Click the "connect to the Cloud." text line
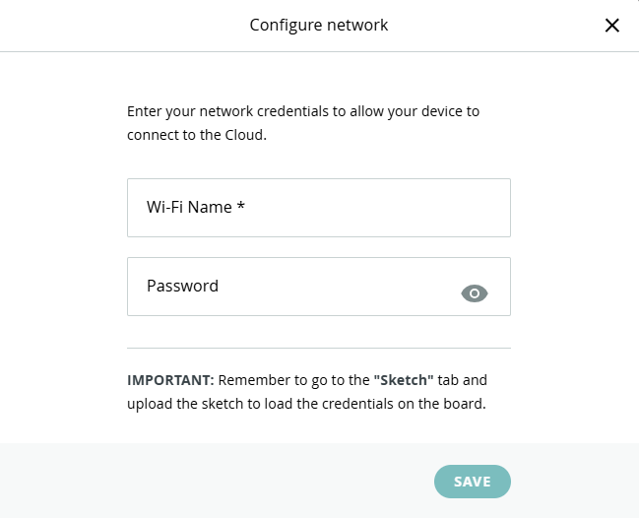The width and height of the screenshot is (639, 518). pyautogui.click(x=197, y=135)
